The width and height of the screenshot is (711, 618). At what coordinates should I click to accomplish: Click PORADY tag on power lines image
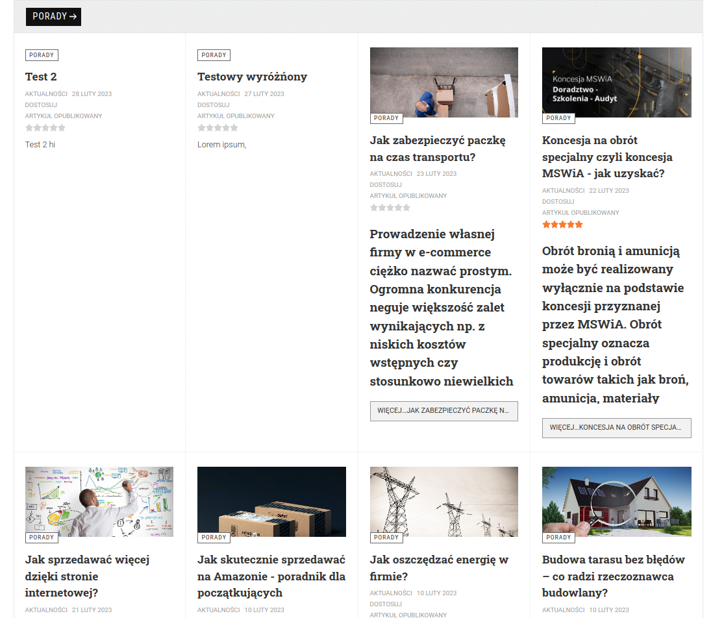386,538
